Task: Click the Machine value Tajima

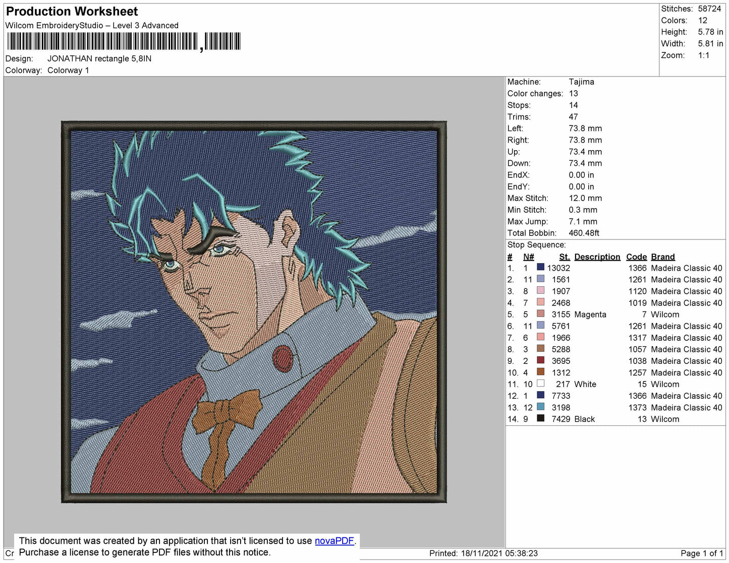Action: (x=581, y=82)
